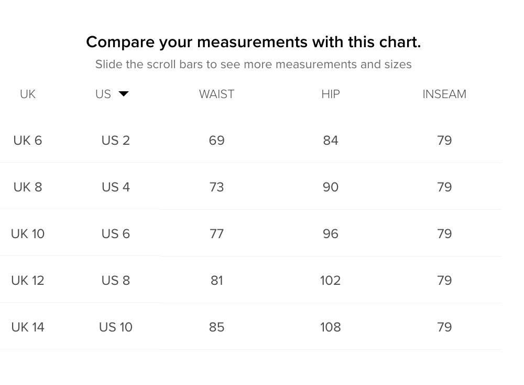
Task: Open the US size dropdown arrow
Action: pyautogui.click(x=124, y=94)
